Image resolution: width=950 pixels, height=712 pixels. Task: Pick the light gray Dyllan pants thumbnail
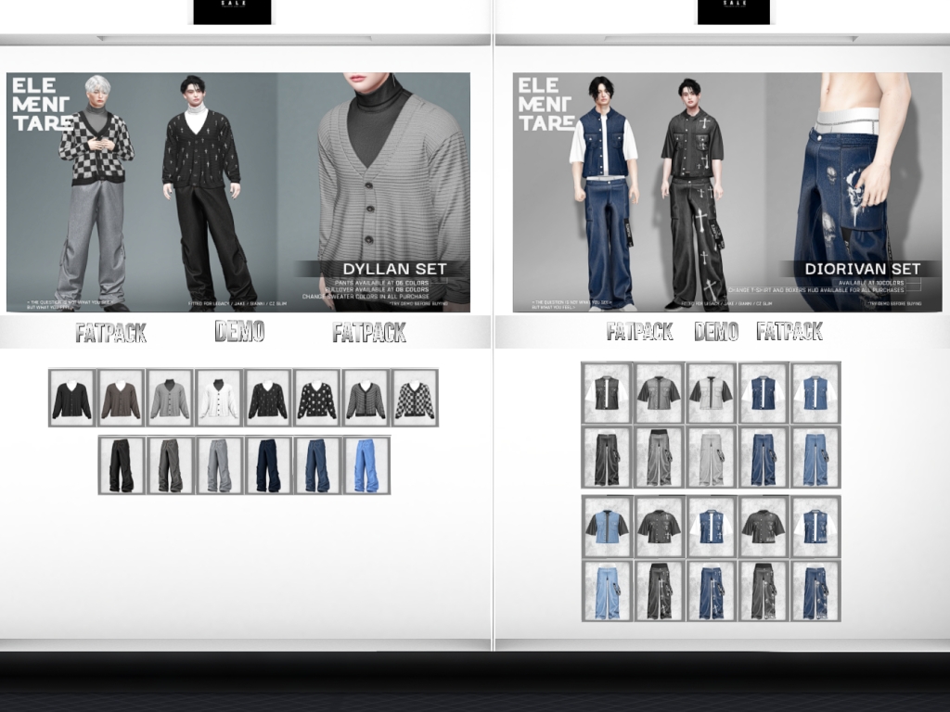click(219, 465)
